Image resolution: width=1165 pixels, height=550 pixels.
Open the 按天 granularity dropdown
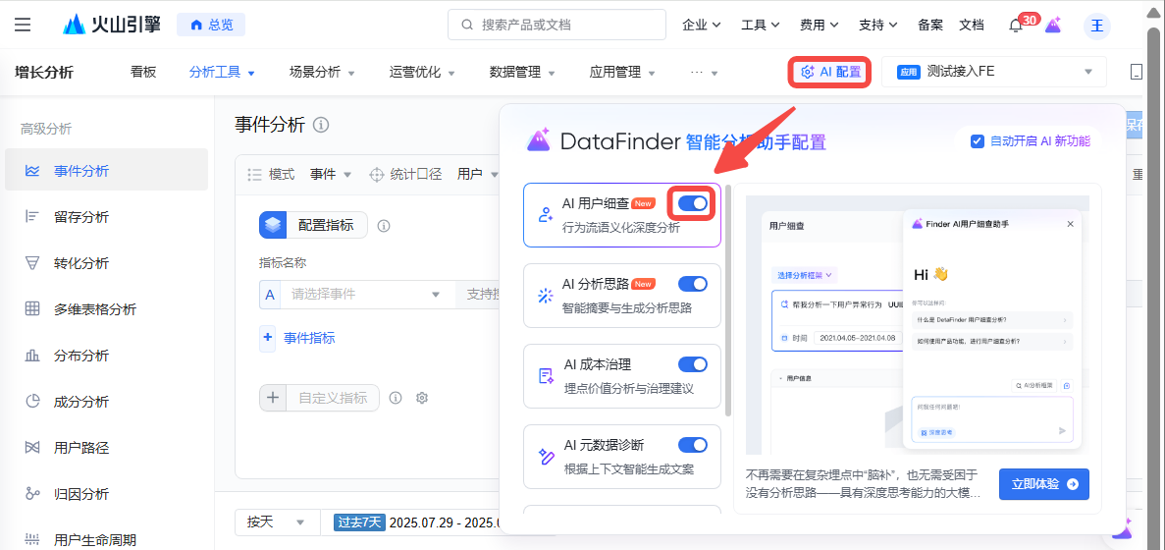[277, 522]
